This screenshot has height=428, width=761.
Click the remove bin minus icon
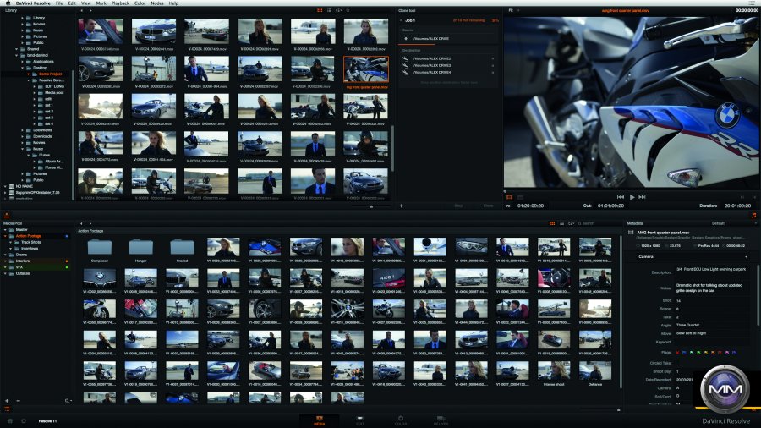[18, 400]
